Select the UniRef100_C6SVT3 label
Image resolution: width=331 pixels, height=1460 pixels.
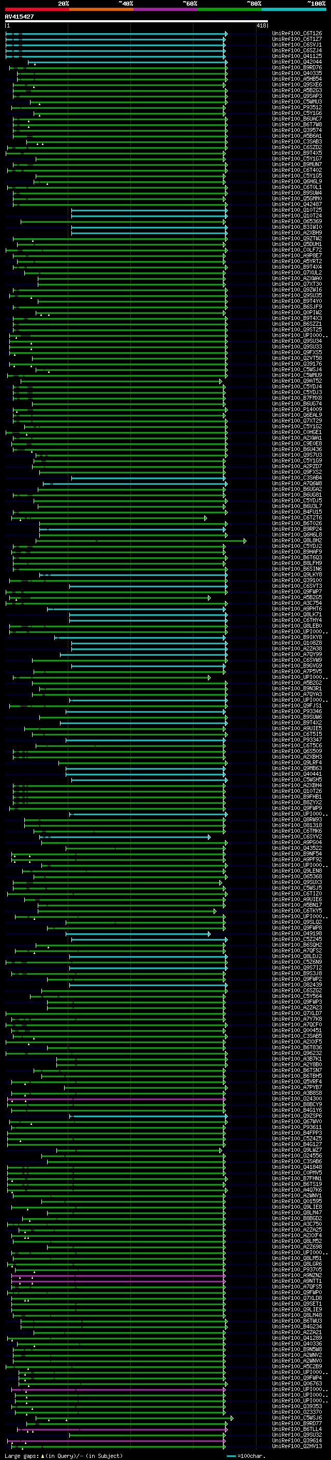[297, 586]
